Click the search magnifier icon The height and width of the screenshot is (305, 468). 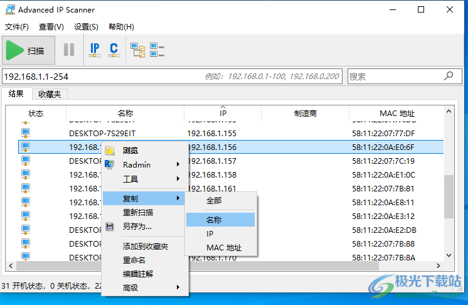tap(449, 76)
